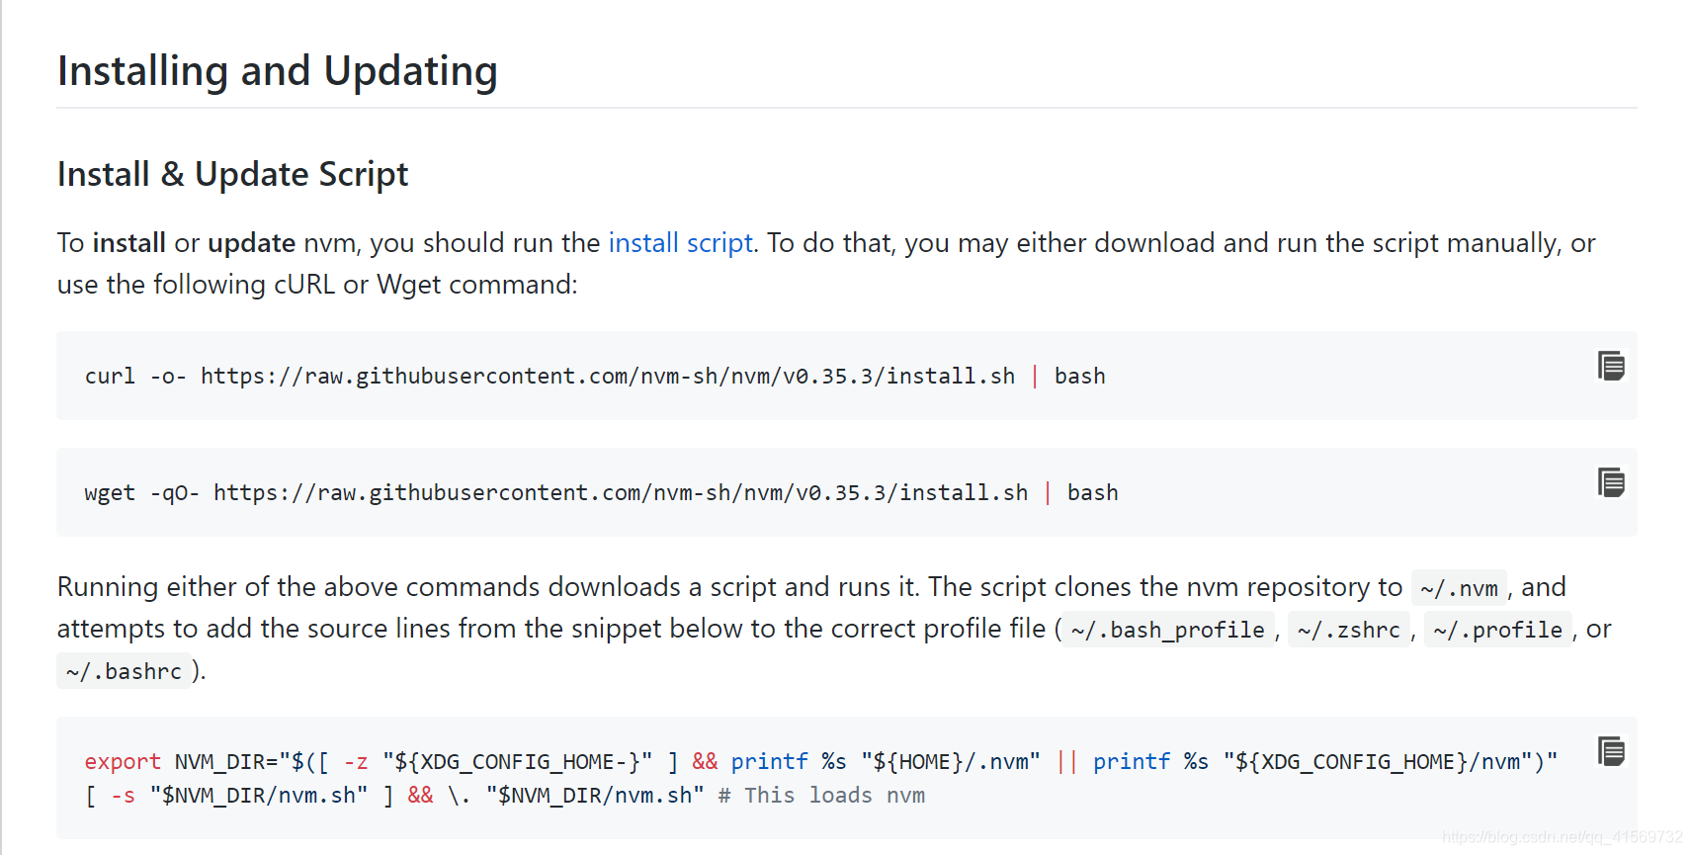The width and height of the screenshot is (1692, 855).
Task: Click the Installing and Updating heading
Action: pyautogui.click(x=278, y=71)
